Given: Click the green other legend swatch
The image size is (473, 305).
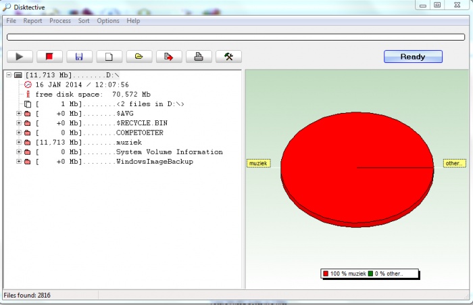Looking at the screenshot, I should (370, 274).
